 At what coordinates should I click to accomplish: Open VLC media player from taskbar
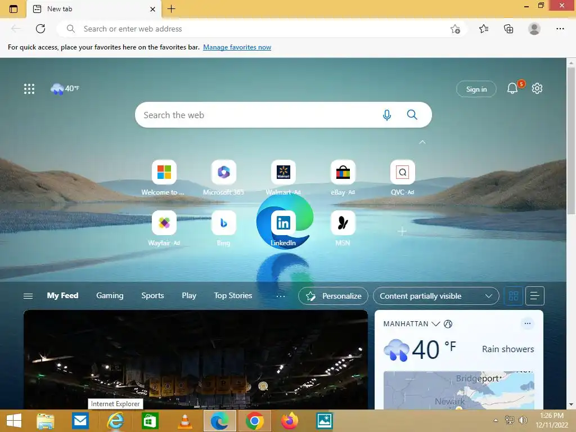tap(184, 421)
